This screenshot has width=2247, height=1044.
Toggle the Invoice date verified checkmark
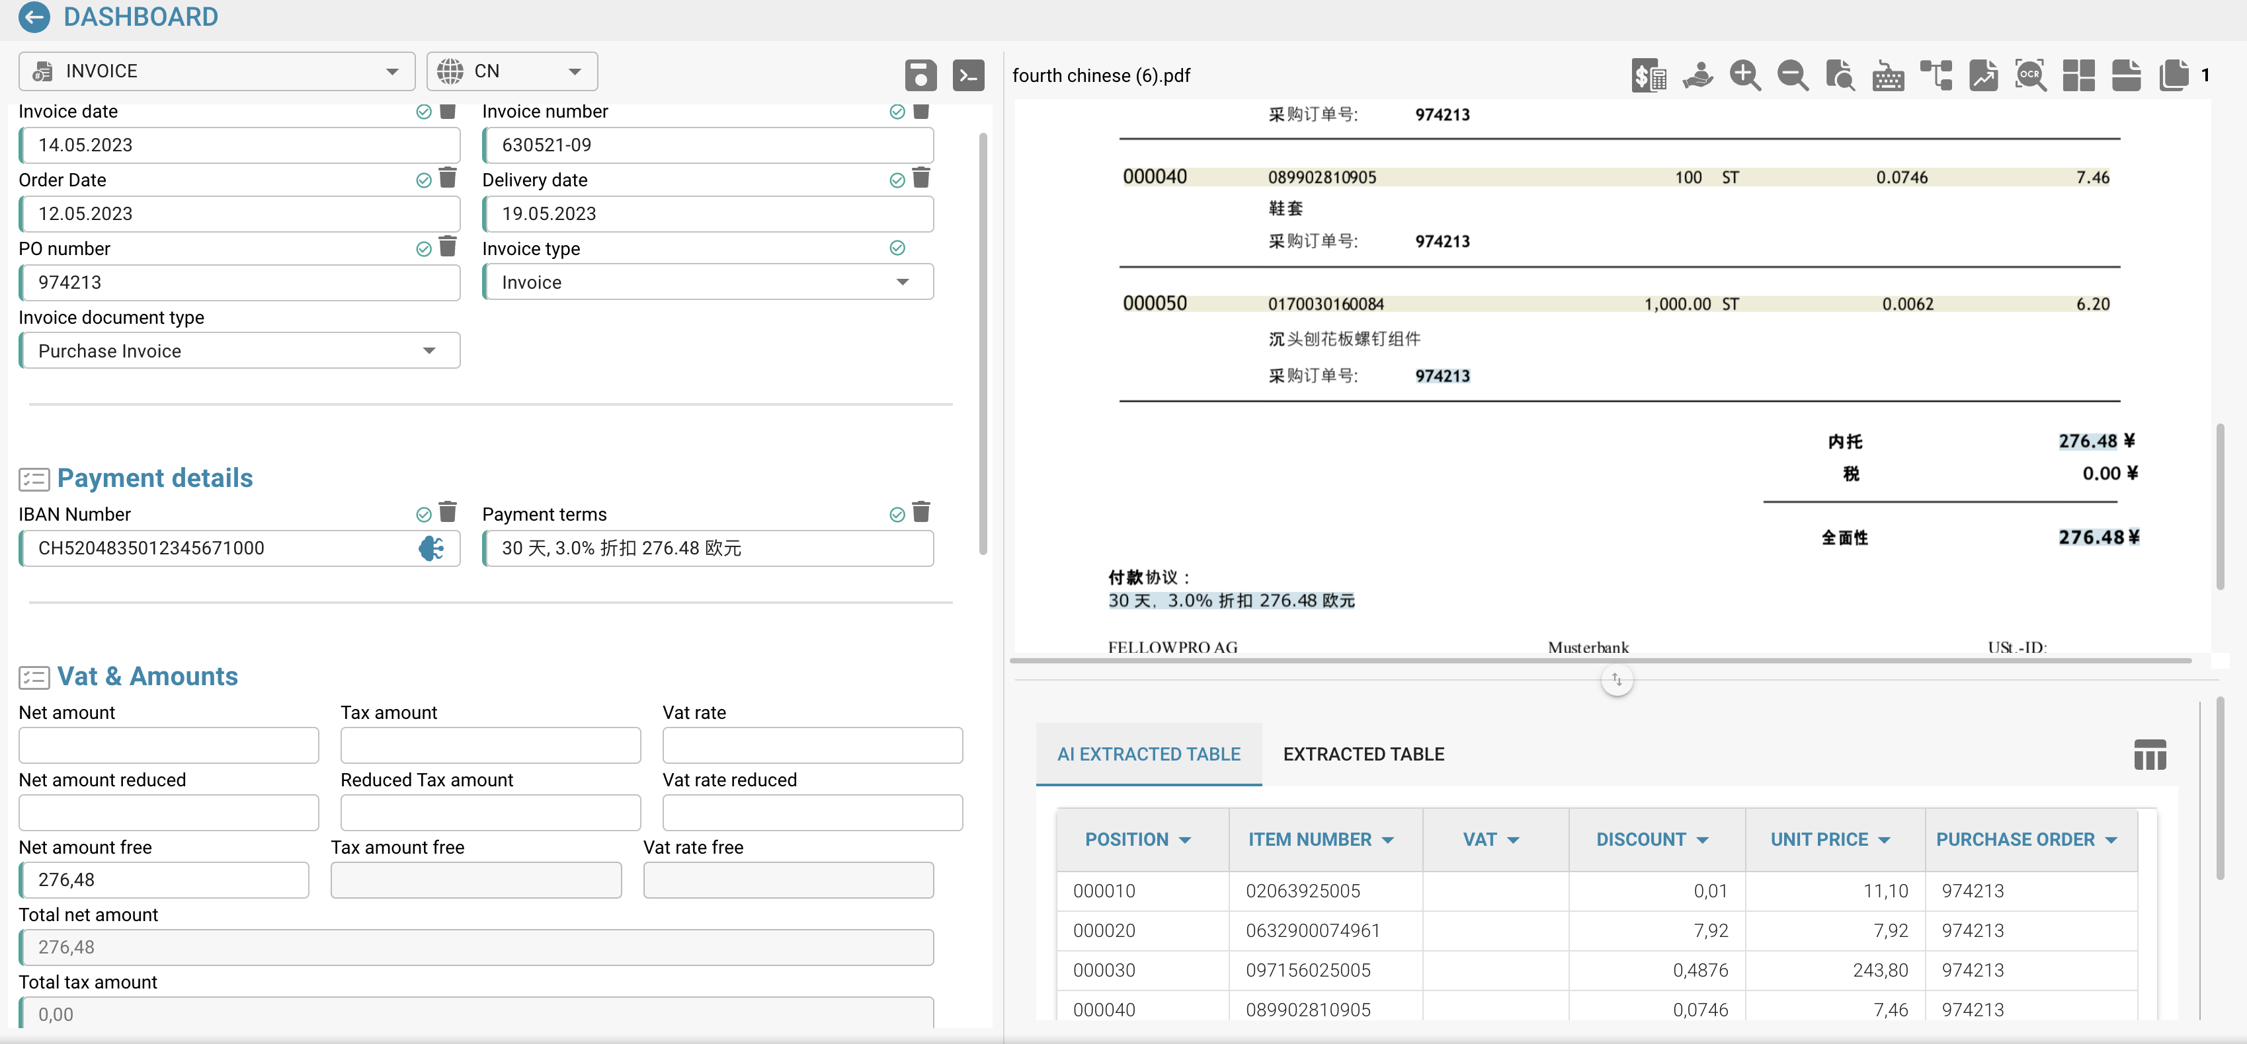click(424, 112)
